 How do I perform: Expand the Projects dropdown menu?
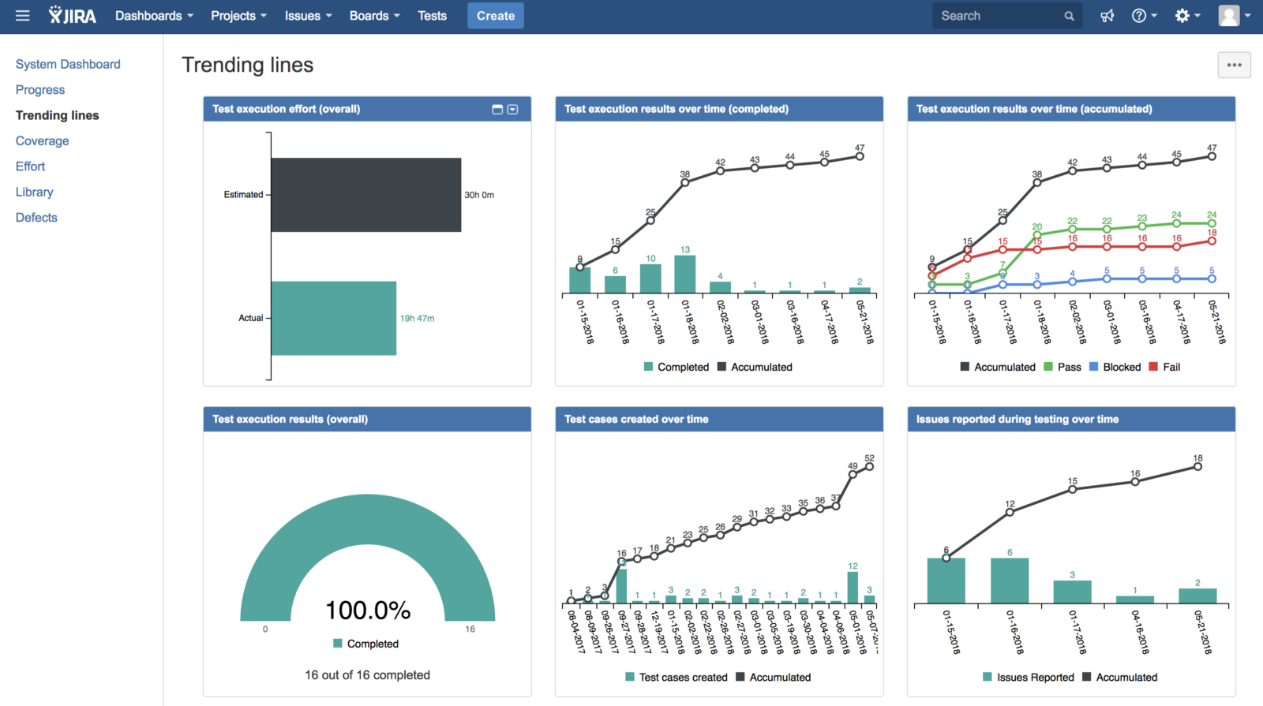click(238, 16)
